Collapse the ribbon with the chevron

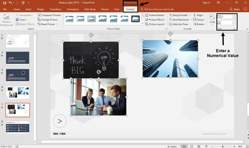point(247,29)
